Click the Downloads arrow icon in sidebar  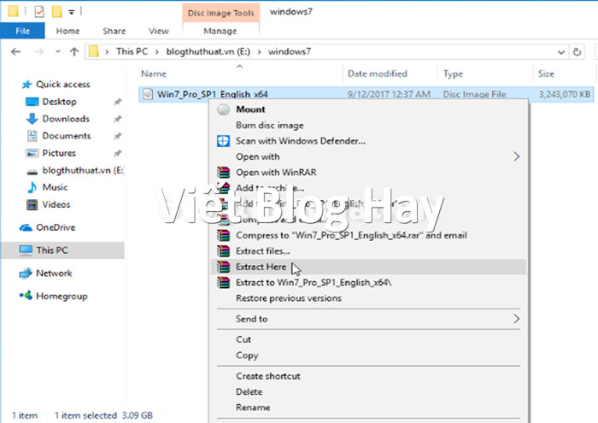tap(32, 119)
